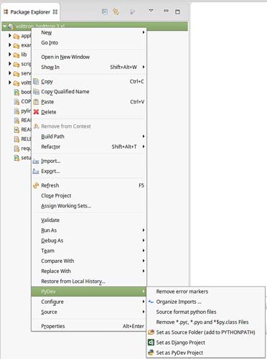Screen dimensions: 267x359
Task: Click Set as Source Folder icon
Action: click(151, 332)
